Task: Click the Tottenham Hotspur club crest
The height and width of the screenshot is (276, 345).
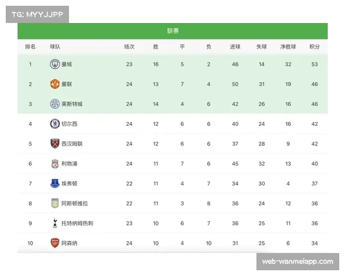Action: coord(55,223)
